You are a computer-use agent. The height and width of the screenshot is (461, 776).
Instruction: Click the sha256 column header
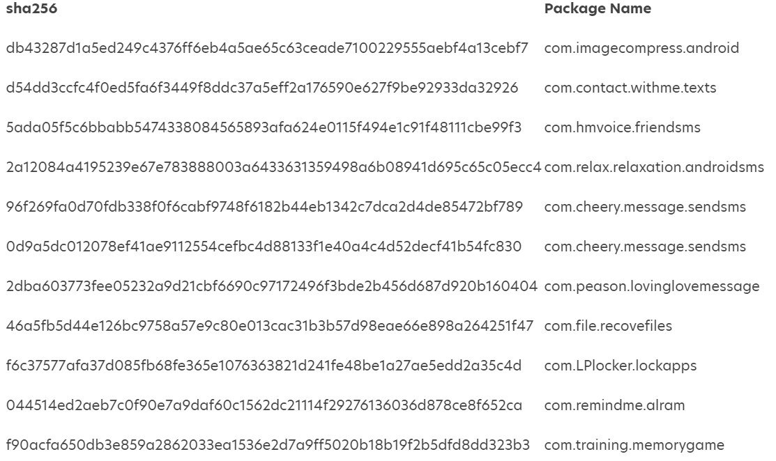click(31, 9)
